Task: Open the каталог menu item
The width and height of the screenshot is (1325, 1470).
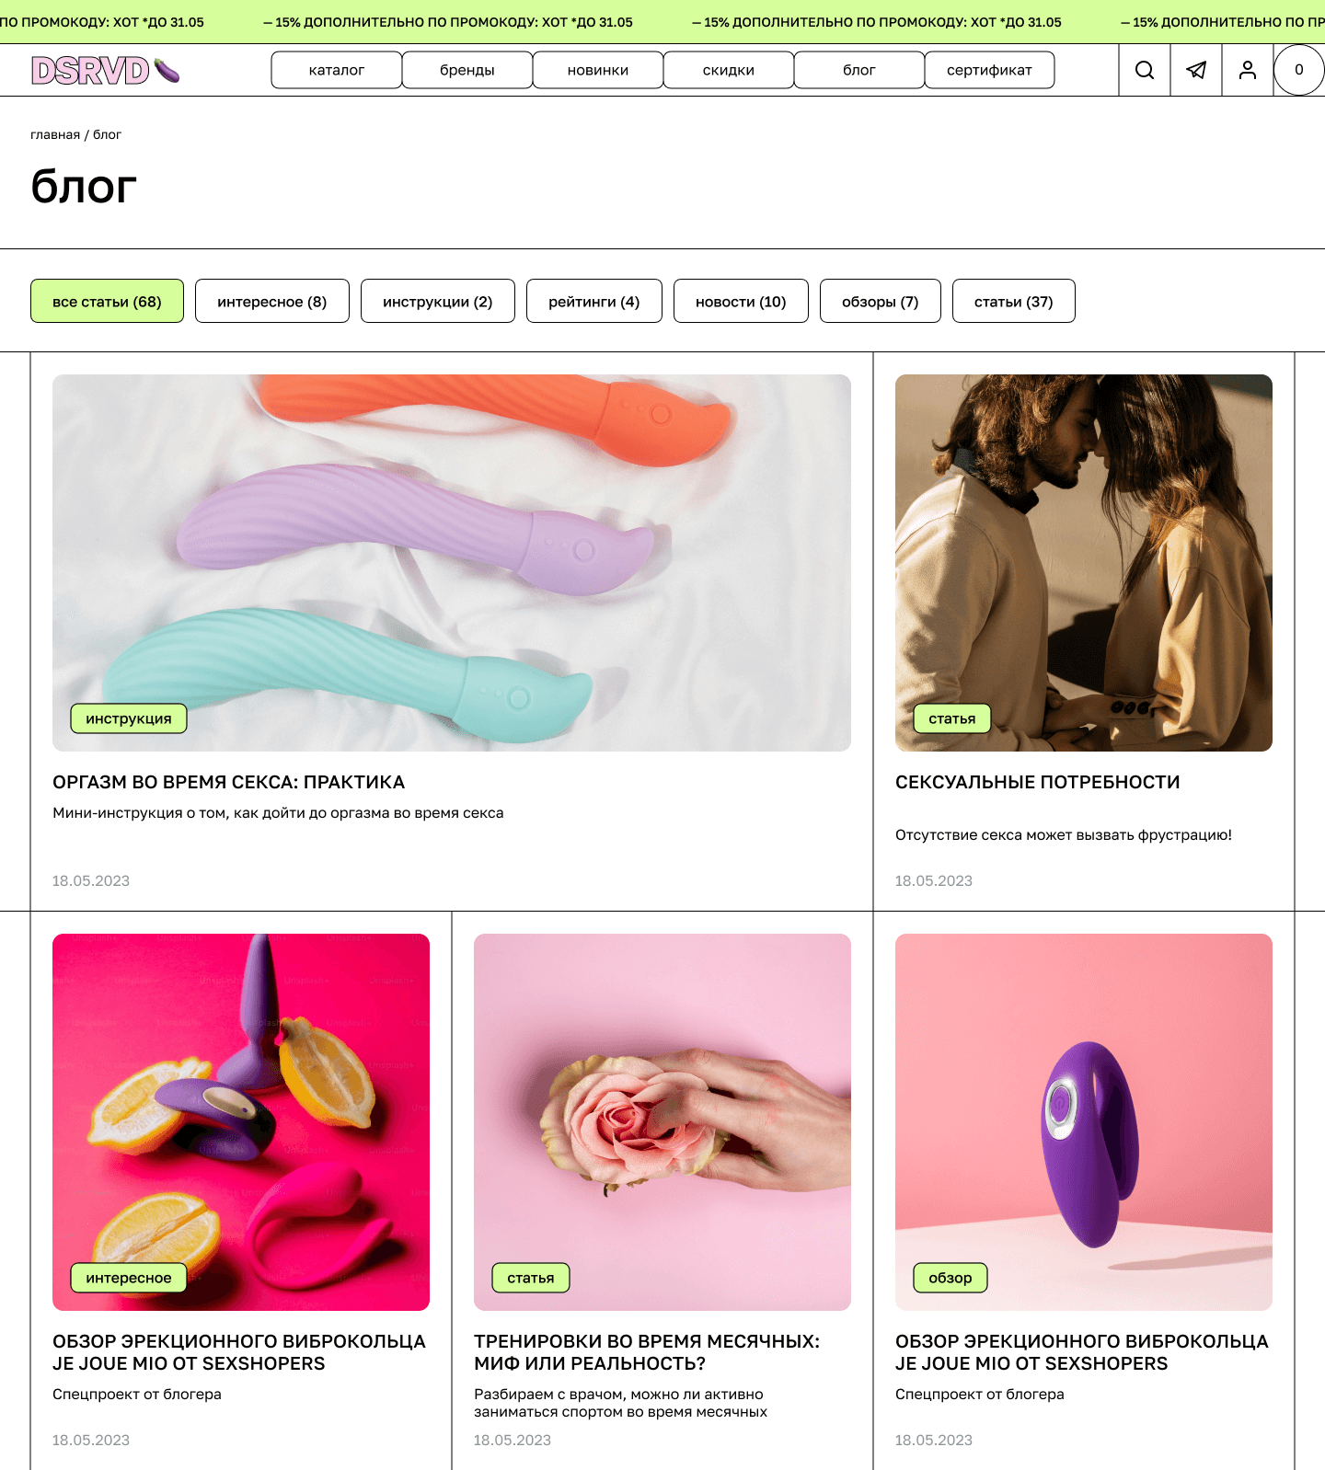Action: (x=337, y=70)
